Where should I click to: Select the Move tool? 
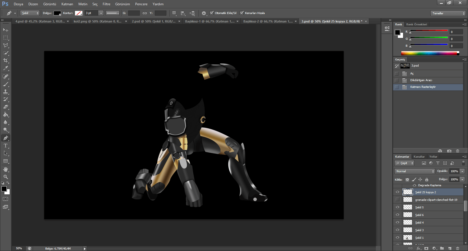tap(6, 30)
